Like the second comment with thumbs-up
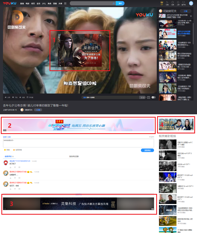The width and height of the screenshot is (197, 233). pyautogui.click(x=10, y=178)
